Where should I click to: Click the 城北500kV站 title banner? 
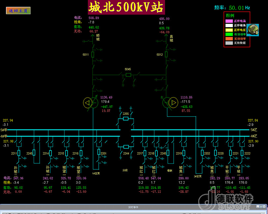click(125, 8)
